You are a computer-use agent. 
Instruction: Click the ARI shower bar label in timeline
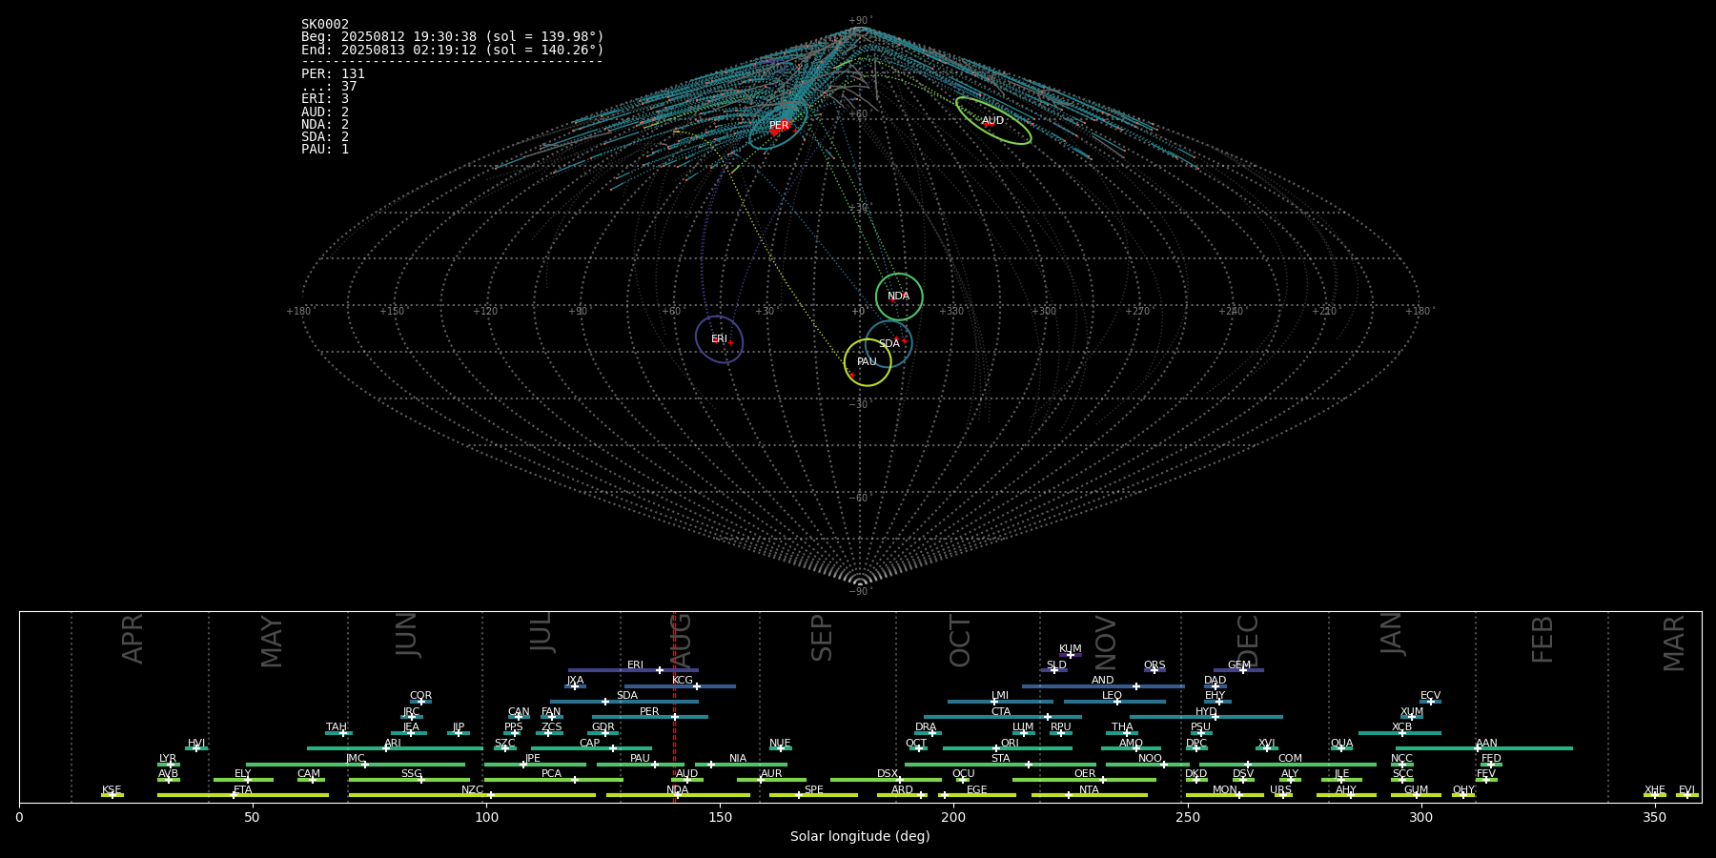point(393,744)
